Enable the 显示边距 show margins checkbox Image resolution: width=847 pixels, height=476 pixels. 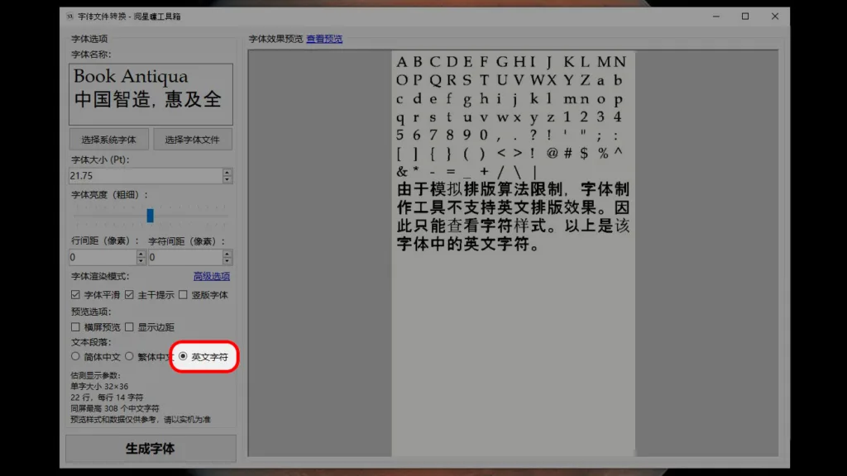click(130, 326)
